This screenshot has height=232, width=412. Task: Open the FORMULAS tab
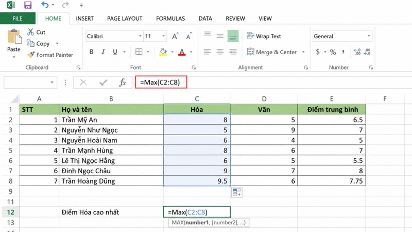click(x=170, y=19)
